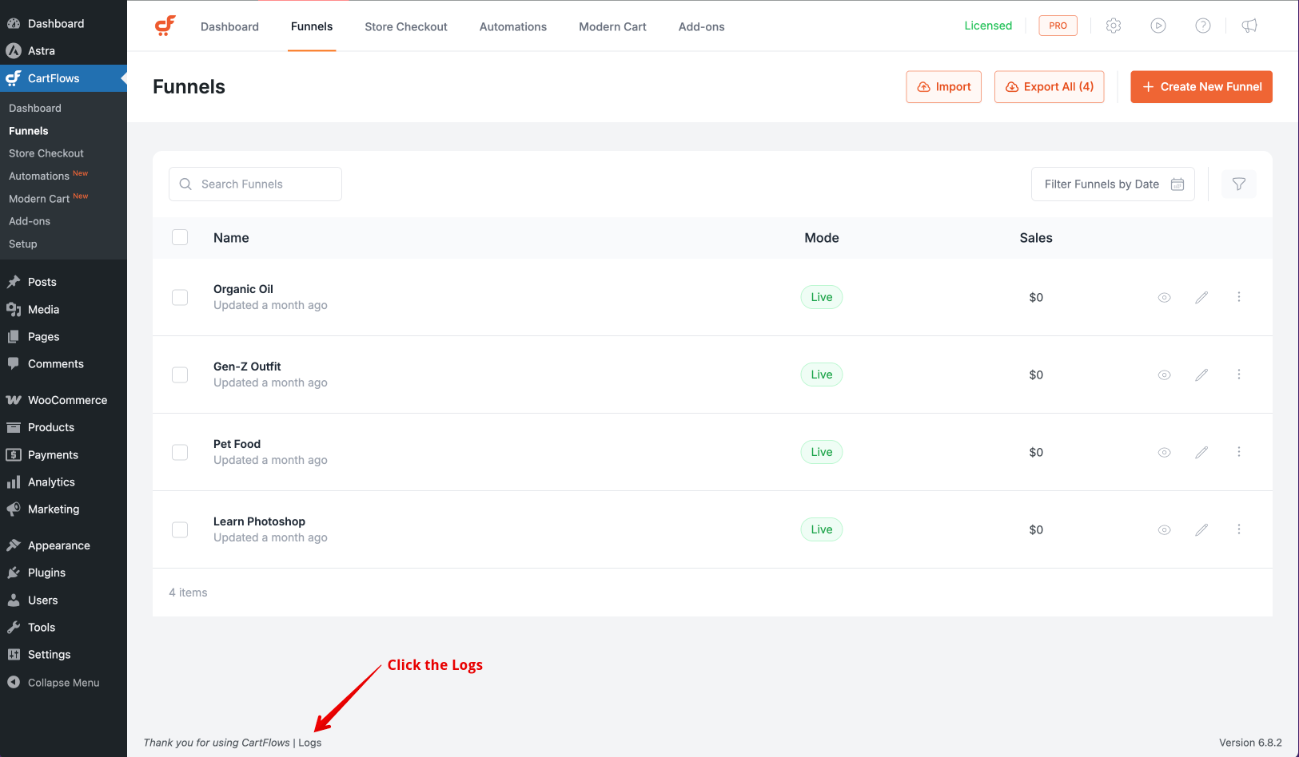1299x757 pixels.
Task: Open Analytics in the sidebar
Action: coord(63,482)
